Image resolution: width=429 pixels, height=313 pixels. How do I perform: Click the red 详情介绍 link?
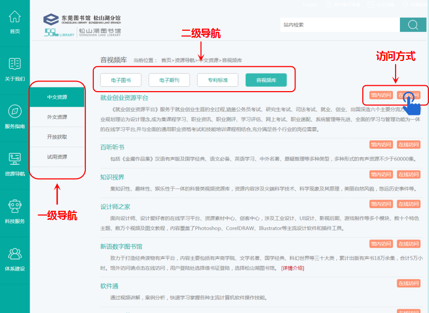[292, 268]
